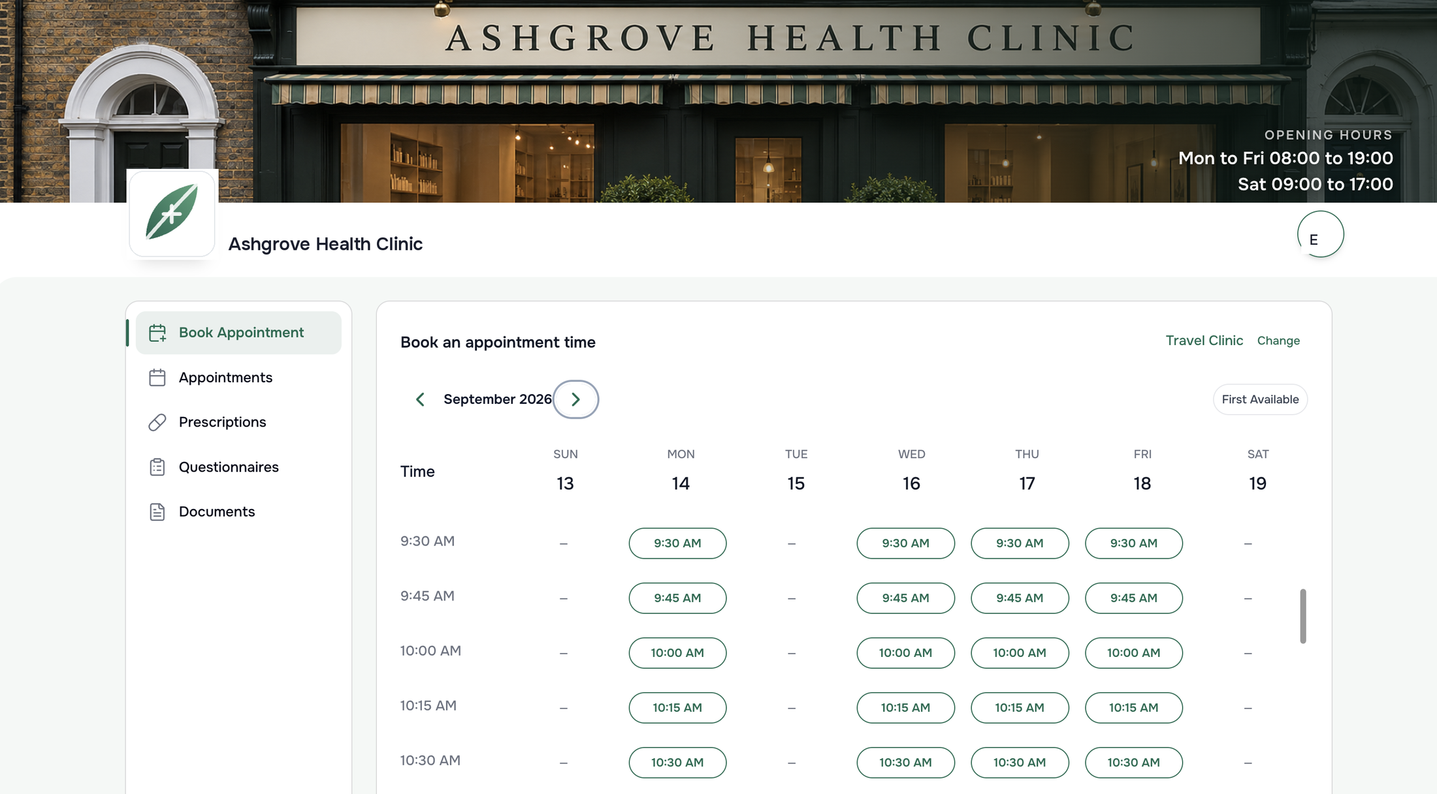Image resolution: width=1437 pixels, height=794 pixels.
Task: Pick Monday 14 at 10:15 AM slot
Action: pyautogui.click(x=677, y=708)
